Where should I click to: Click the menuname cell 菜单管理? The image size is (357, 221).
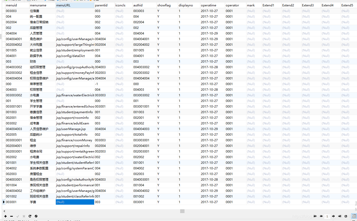click(42, 84)
